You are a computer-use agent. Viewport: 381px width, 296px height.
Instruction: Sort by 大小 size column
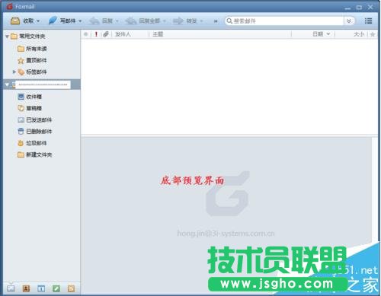359,34
